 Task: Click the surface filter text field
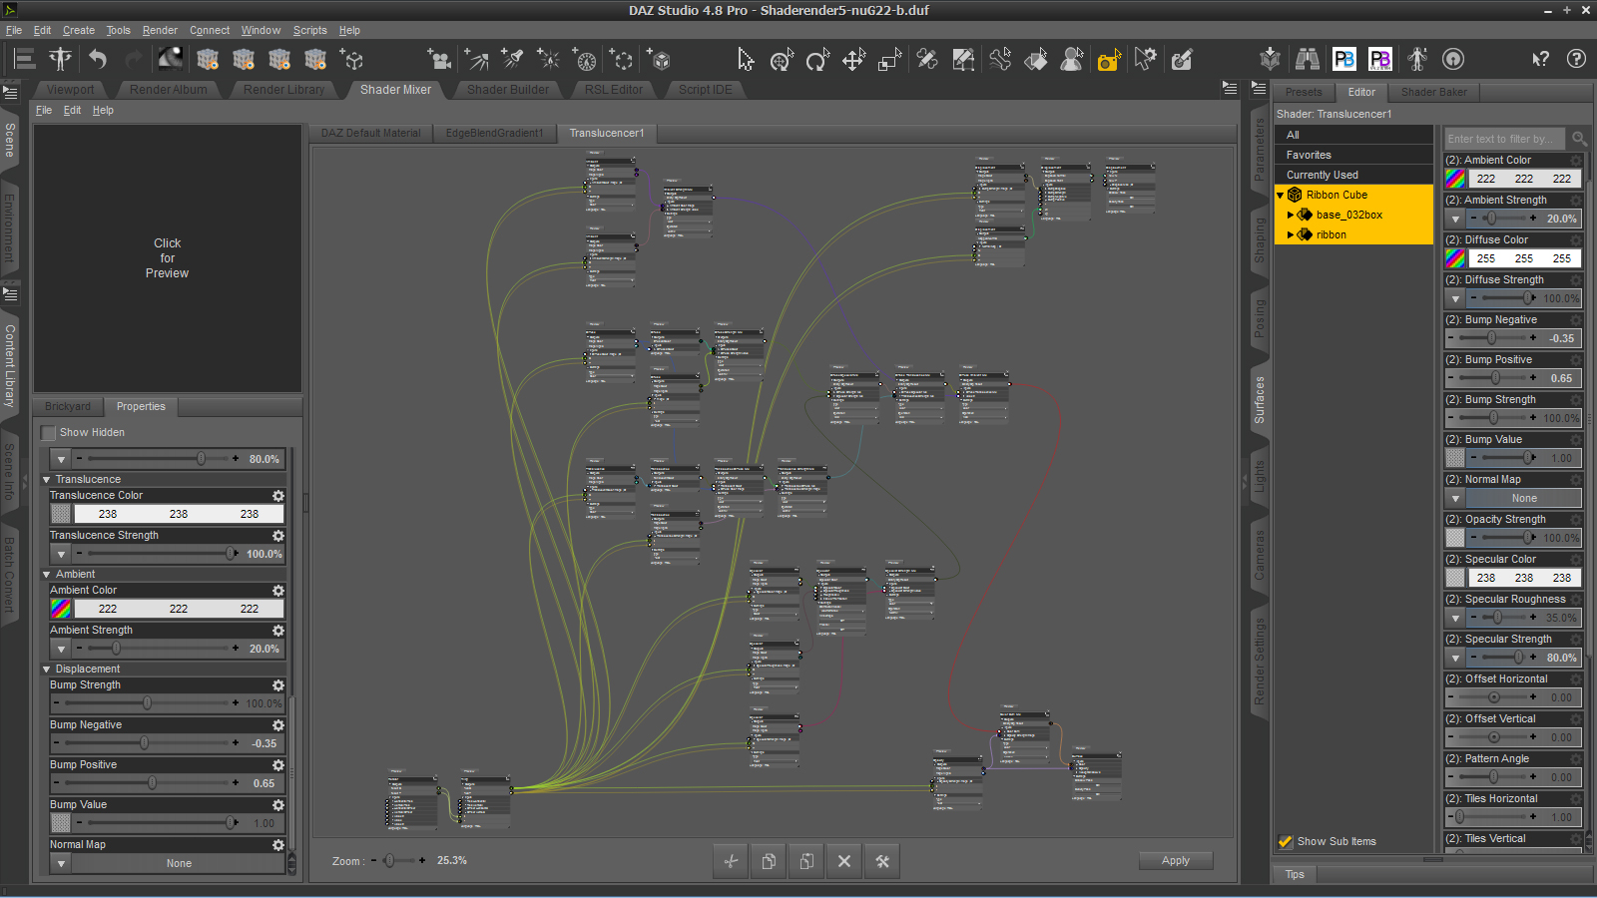click(x=1506, y=139)
